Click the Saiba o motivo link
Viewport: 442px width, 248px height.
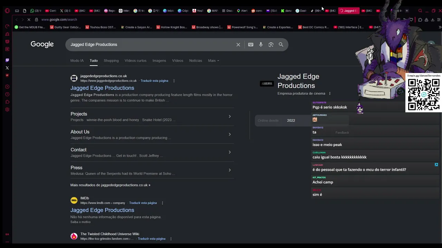(80, 222)
